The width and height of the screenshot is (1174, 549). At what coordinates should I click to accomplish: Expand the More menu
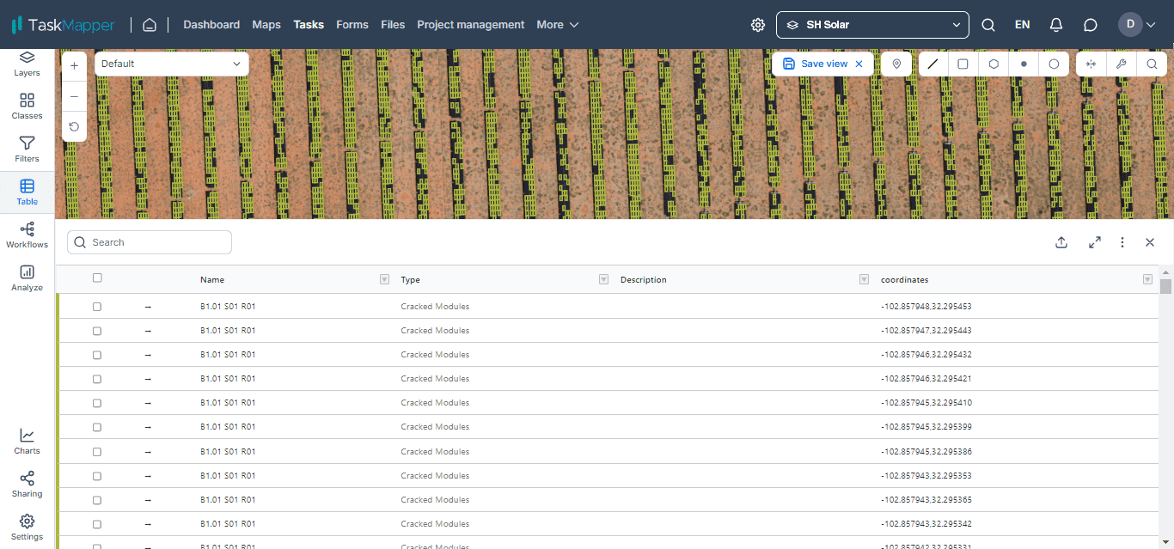coord(558,25)
